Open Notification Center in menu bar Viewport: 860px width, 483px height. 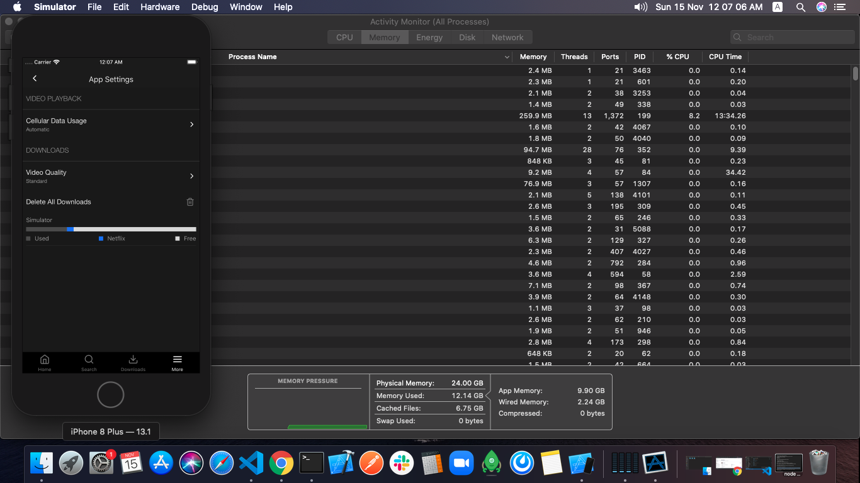click(841, 7)
